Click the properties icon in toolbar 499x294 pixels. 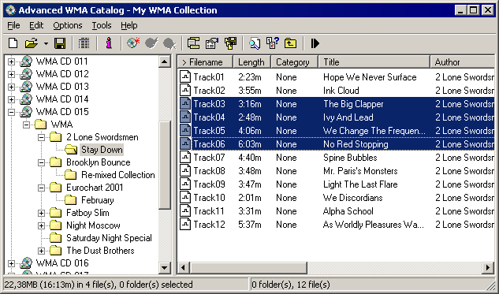coord(212,43)
